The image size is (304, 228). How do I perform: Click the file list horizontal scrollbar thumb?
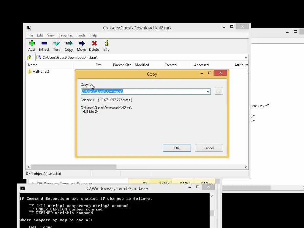74,167
